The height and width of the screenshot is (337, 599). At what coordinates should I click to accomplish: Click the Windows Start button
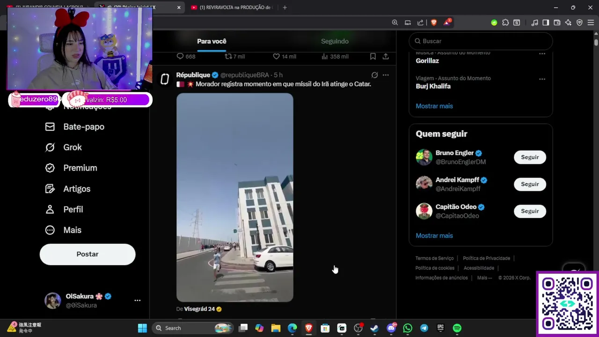pyautogui.click(x=142, y=328)
